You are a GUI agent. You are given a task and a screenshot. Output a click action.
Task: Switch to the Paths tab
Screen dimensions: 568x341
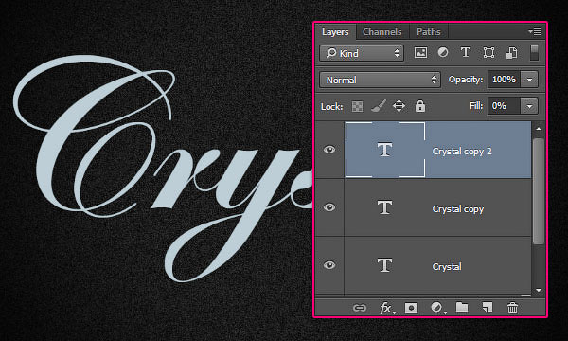point(429,32)
